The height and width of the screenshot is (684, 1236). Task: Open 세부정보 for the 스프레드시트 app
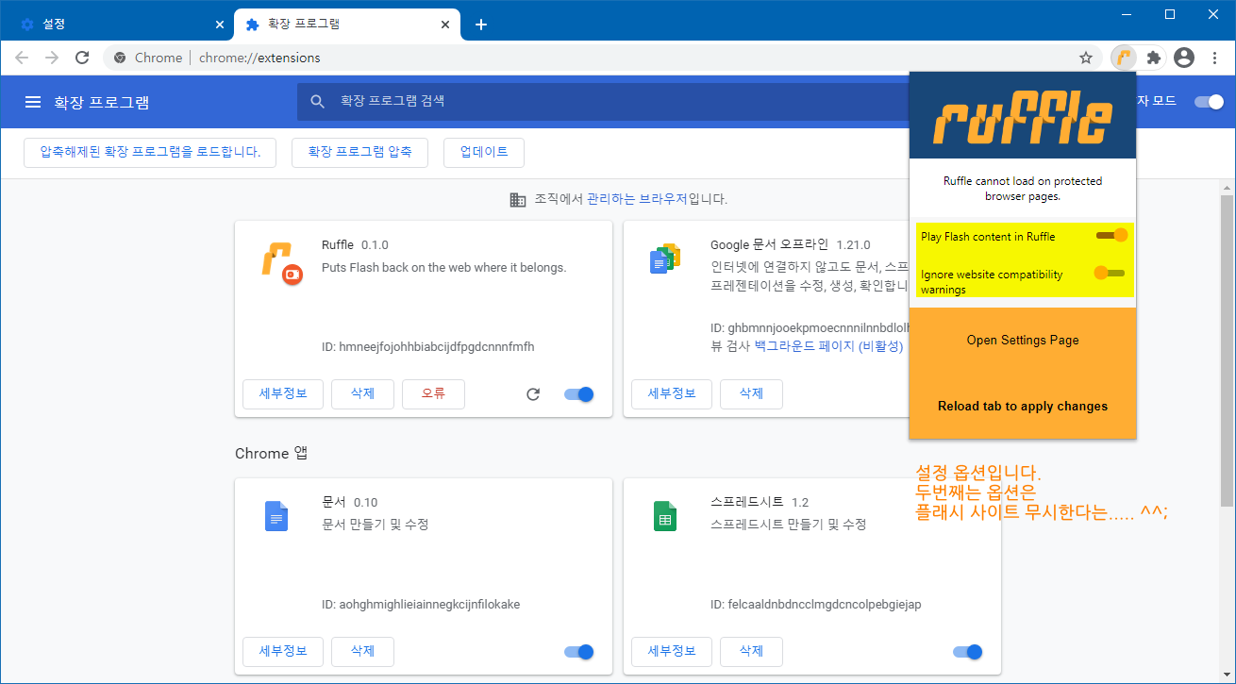coord(672,651)
